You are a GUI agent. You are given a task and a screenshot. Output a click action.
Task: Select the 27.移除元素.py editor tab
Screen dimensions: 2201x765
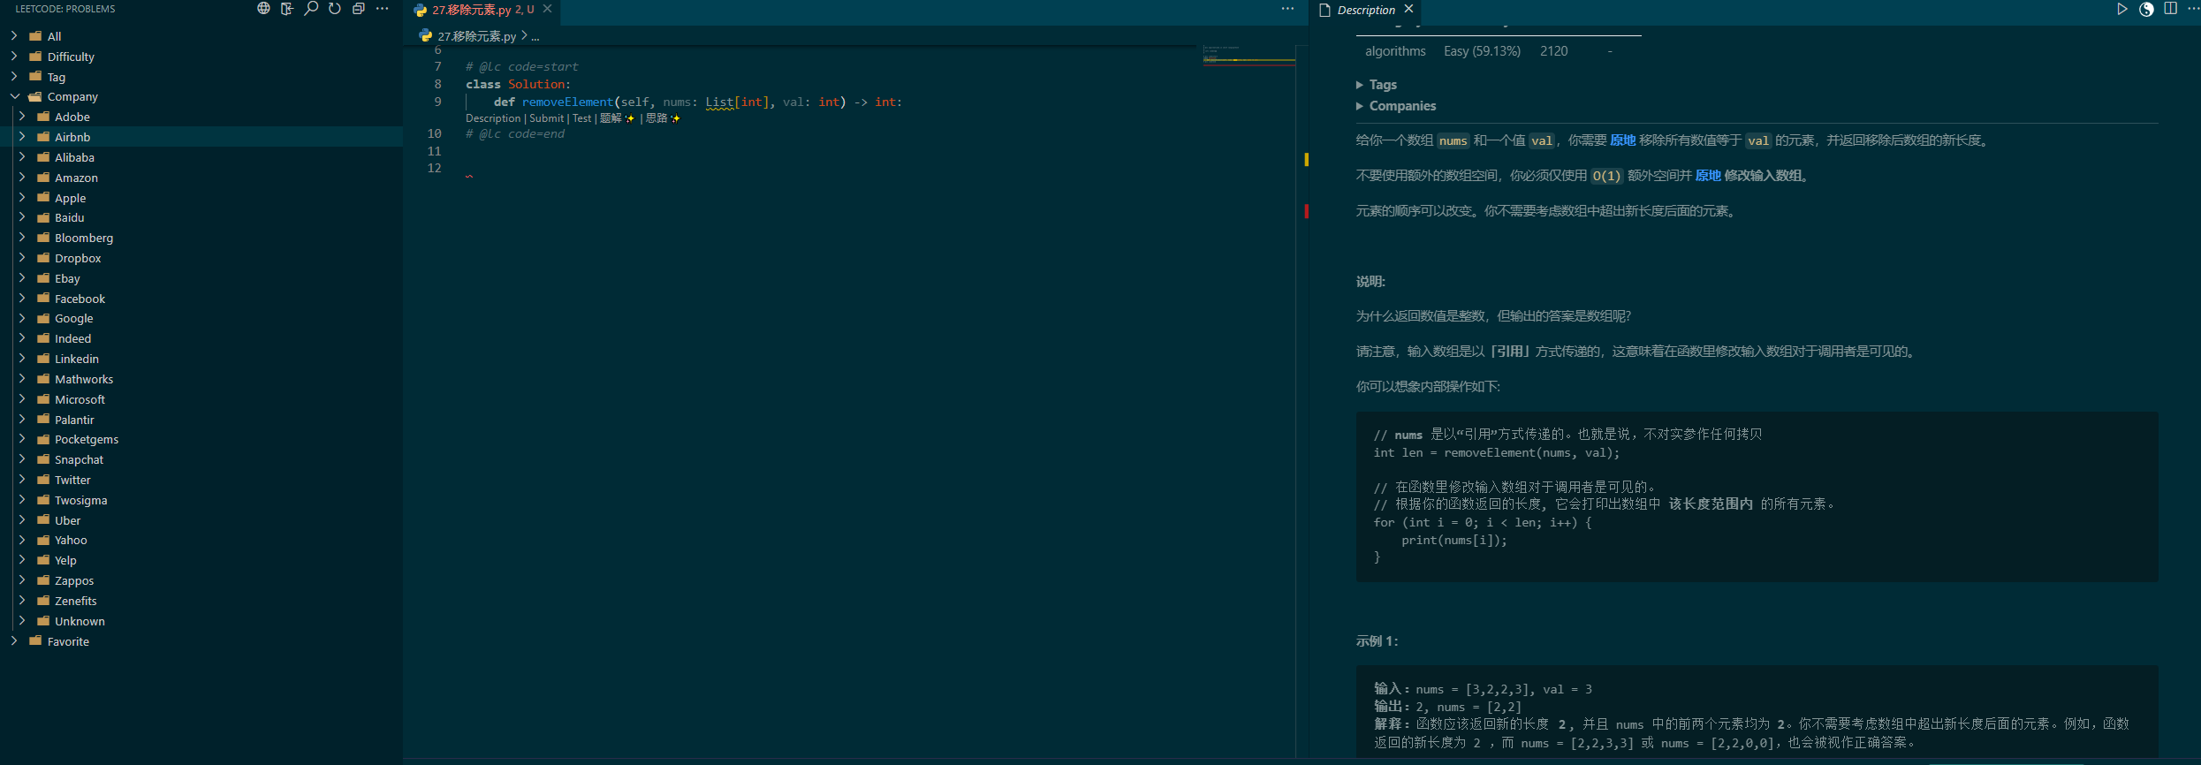tap(482, 10)
